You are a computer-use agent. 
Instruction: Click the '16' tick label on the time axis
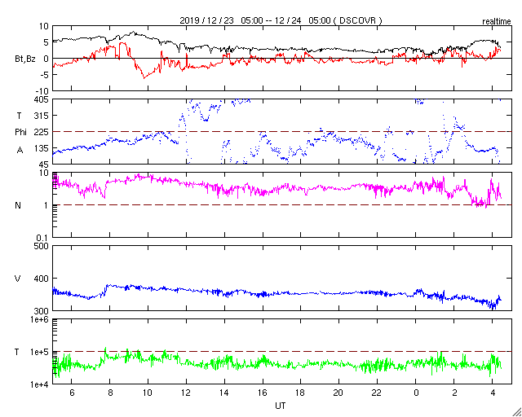point(263,393)
